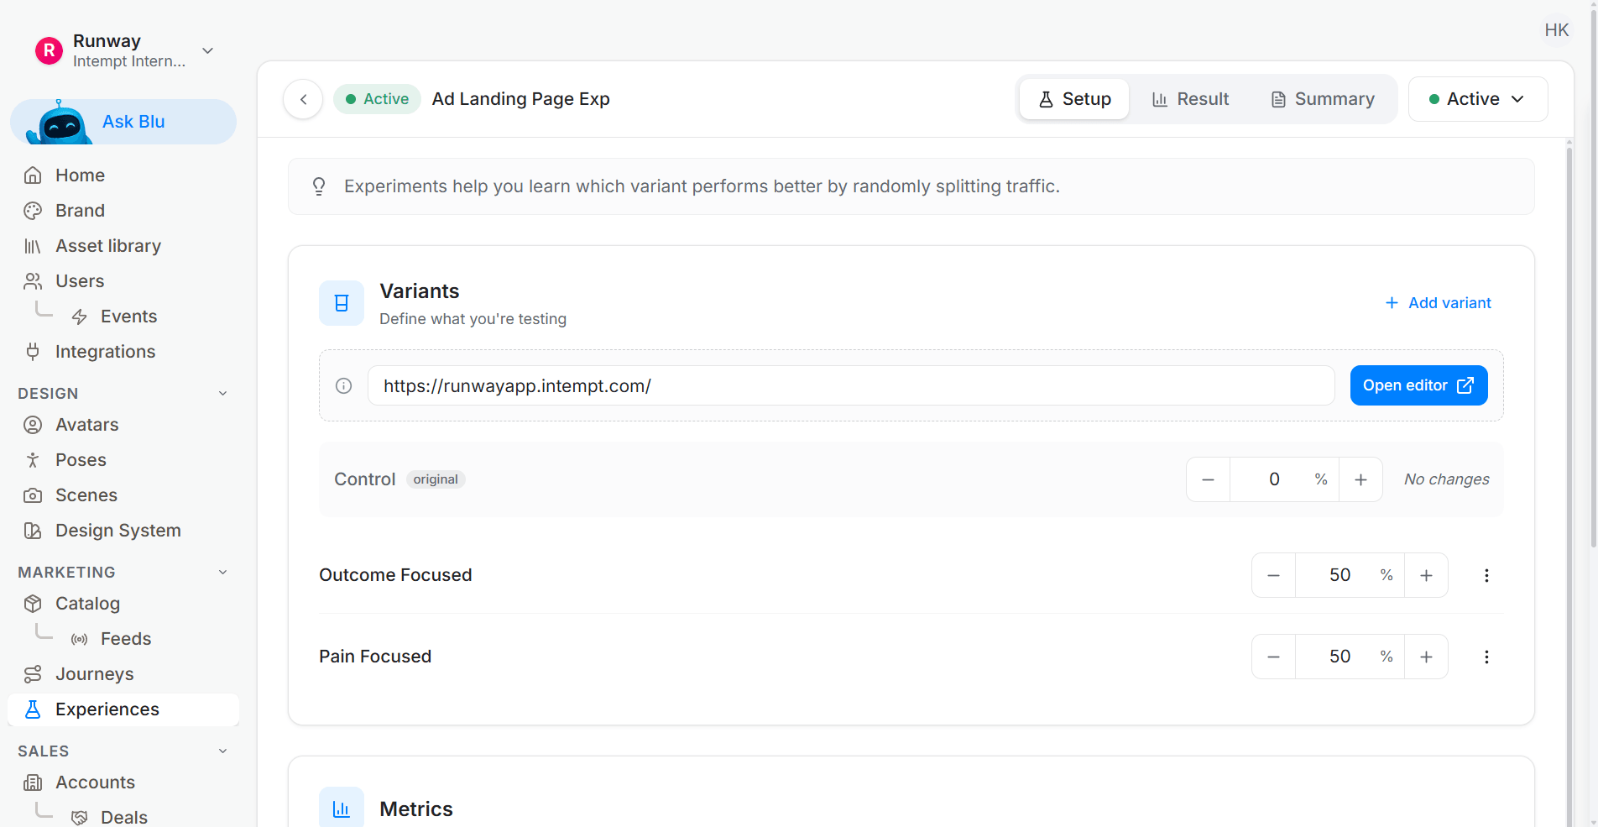Increase Outcome Focused percentage
Image resolution: width=1598 pixels, height=827 pixels.
coord(1426,575)
